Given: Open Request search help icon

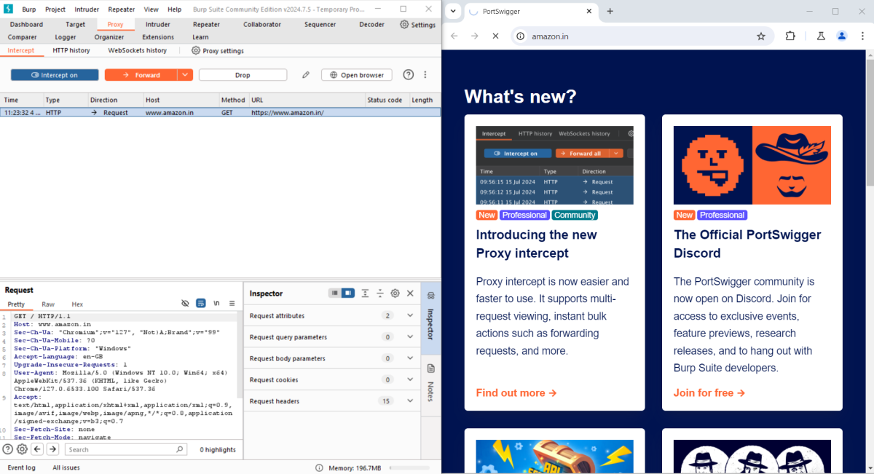Looking at the screenshot, I should click(x=8, y=449).
